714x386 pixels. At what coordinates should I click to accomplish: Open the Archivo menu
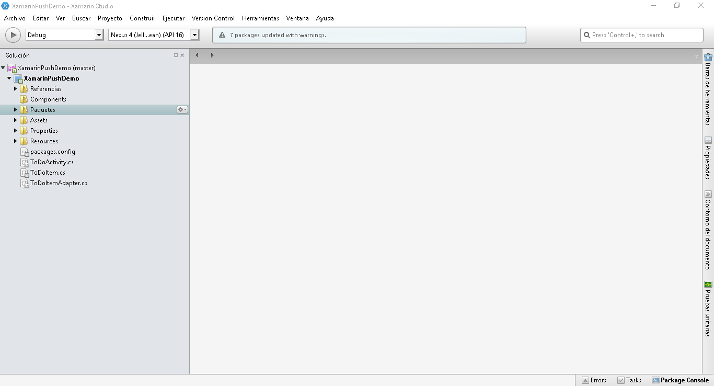(x=15, y=18)
